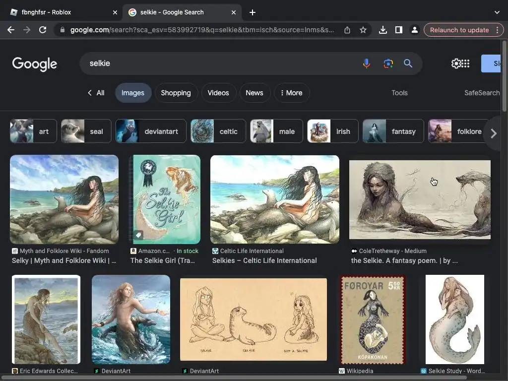Open the Selkie Study mermaid image
The width and height of the screenshot is (508, 381).
pyautogui.click(x=455, y=319)
